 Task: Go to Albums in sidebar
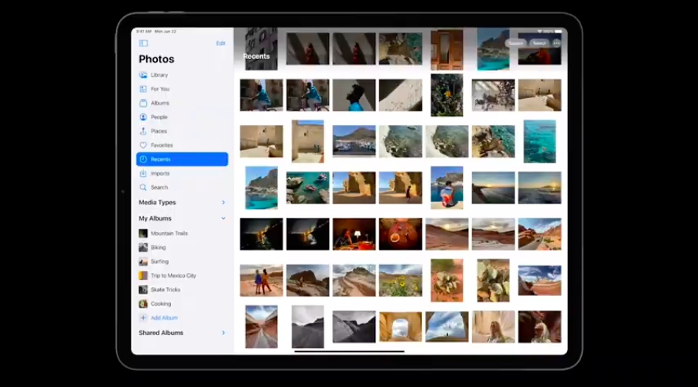click(x=159, y=103)
